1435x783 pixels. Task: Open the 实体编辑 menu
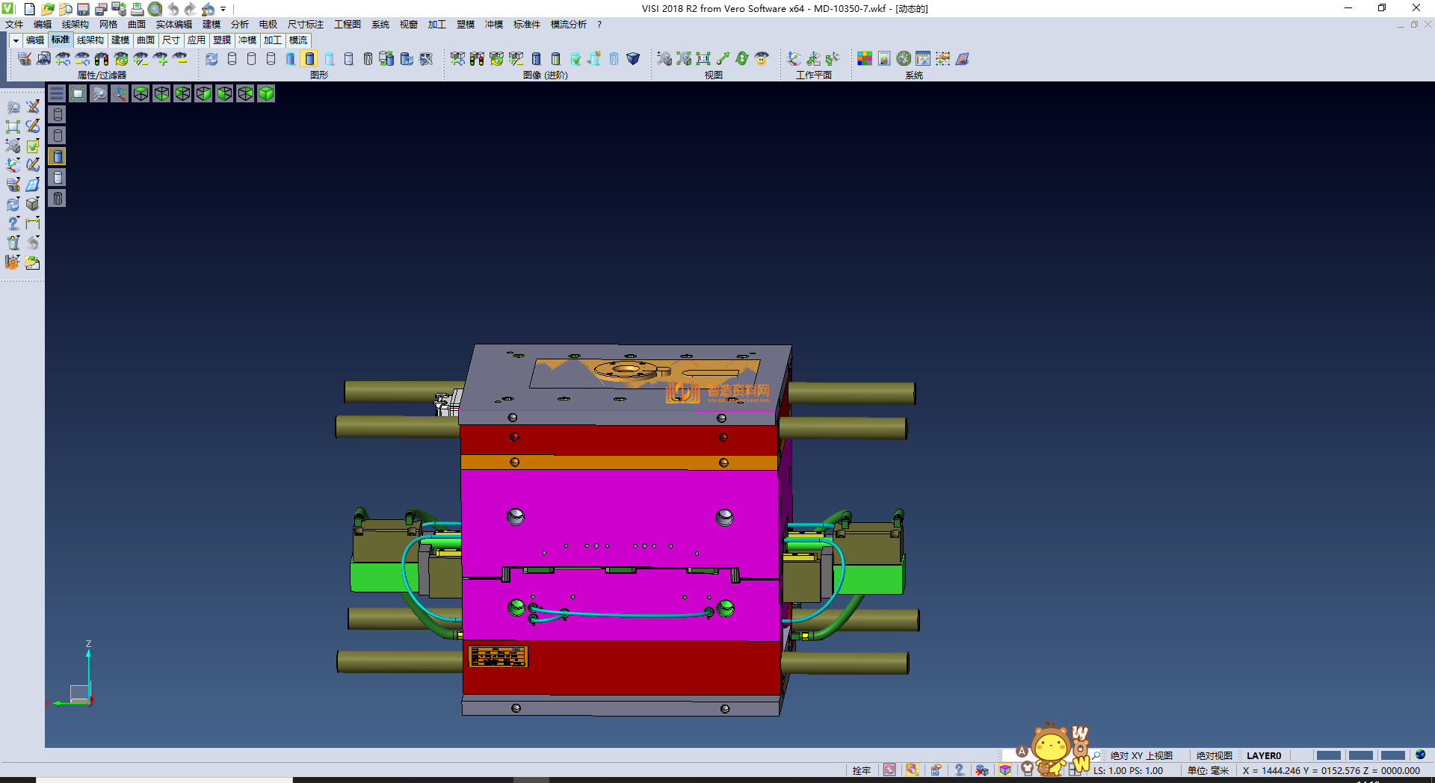coord(173,25)
